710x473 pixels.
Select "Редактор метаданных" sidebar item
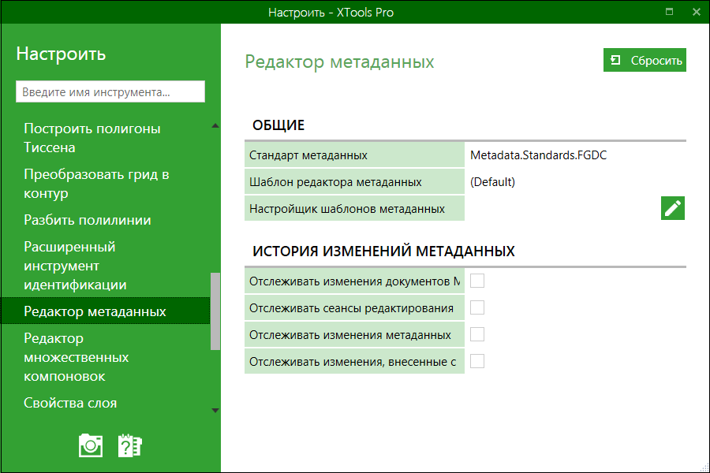point(106,311)
